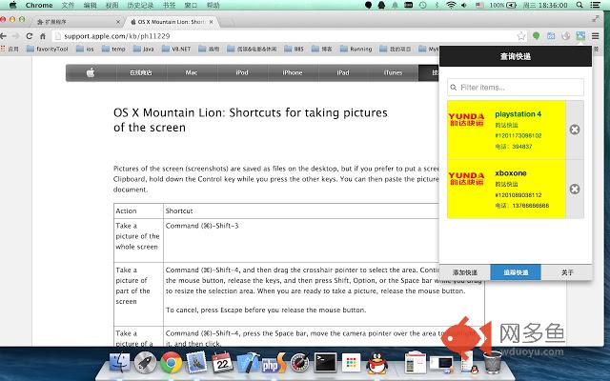Screen dimensions: 610x381
Task: Open the Running bookmarks folder
Action: click(x=356, y=49)
